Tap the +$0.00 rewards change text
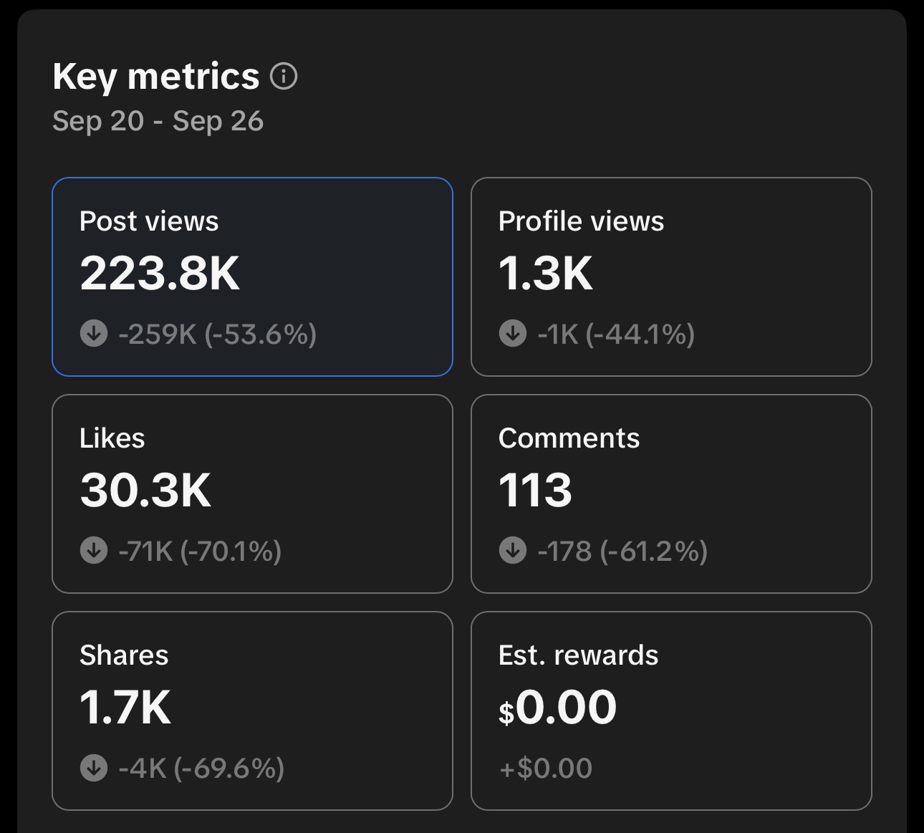Screen dimensions: 924x833 pyautogui.click(x=546, y=768)
